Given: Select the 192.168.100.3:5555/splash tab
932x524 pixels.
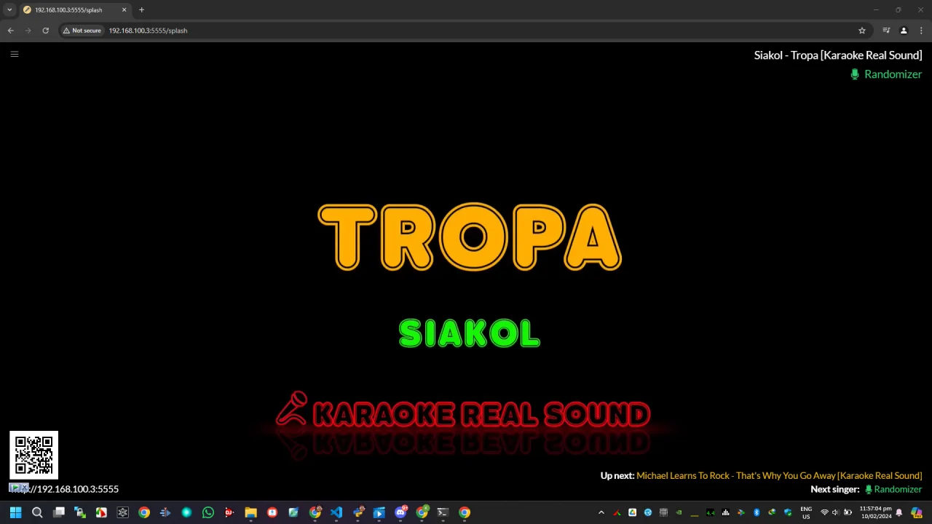Looking at the screenshot, I should point(74,10).
